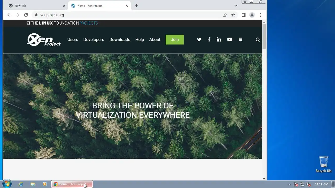Open the Downloads menu
The image size is (335, 188).
[120, 39]
